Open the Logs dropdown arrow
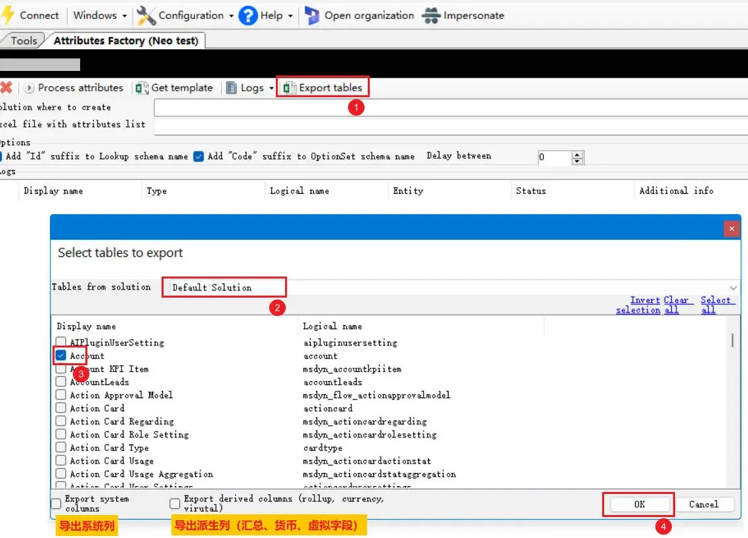Screen dimensions: 748x538 click(x=271, y=88)
